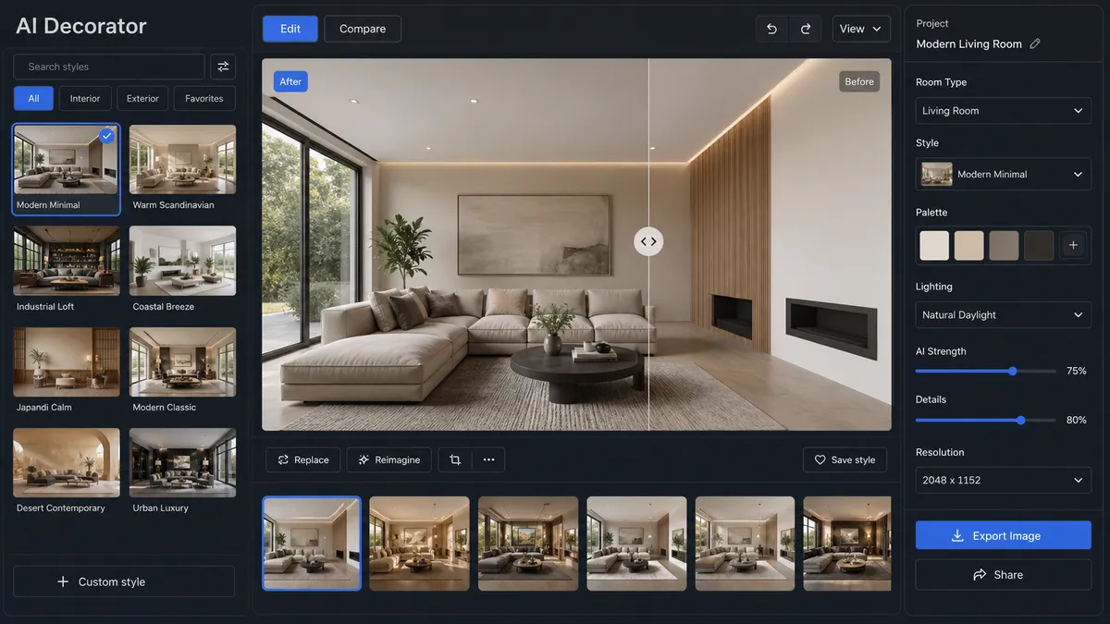Click the After label on preview
1110x624 pixels.
click(290, 81)
